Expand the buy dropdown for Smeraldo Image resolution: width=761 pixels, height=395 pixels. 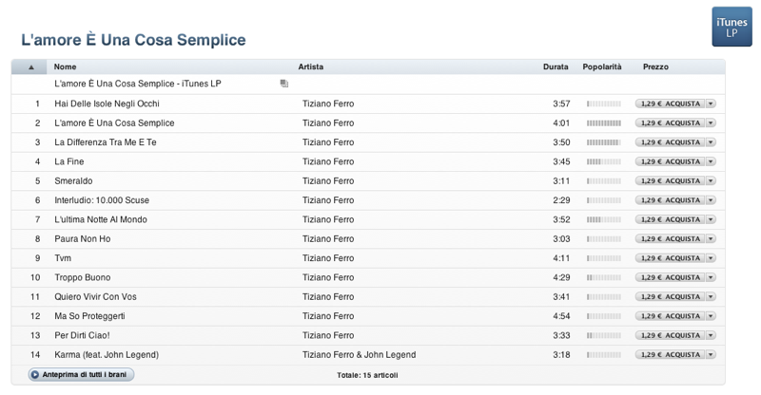(x=711, y=180)
